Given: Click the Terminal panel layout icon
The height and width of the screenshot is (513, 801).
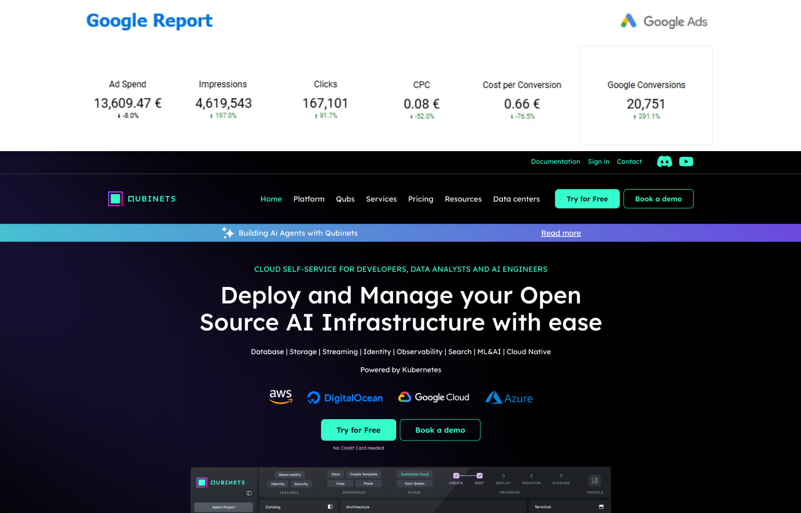Looking at the screenshot, I should click(601, 507).
